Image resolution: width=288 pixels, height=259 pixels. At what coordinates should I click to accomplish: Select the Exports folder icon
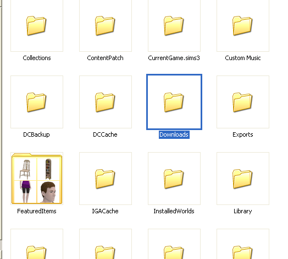tap(242, 102)
